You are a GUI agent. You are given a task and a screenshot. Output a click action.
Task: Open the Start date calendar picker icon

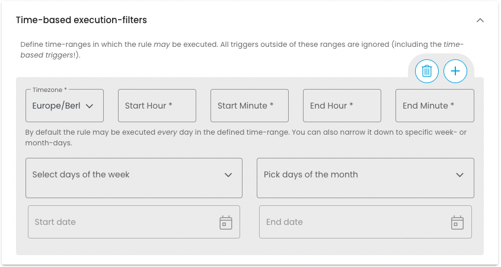(x=226, y=223)
